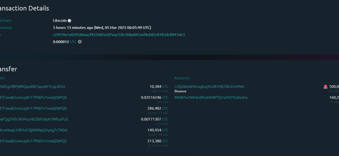Click the LTC label beside 286,482

pyautogui.click(x=165, y=108)
